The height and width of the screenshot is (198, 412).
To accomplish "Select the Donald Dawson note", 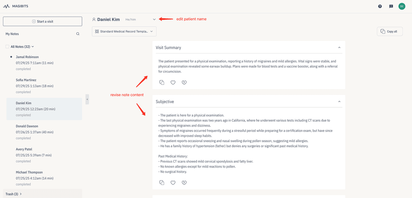I will [x=27, y=126].
